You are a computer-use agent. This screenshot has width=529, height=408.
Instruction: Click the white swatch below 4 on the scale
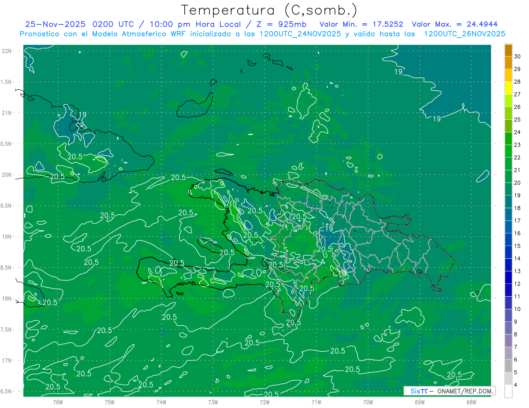[508, 391]
